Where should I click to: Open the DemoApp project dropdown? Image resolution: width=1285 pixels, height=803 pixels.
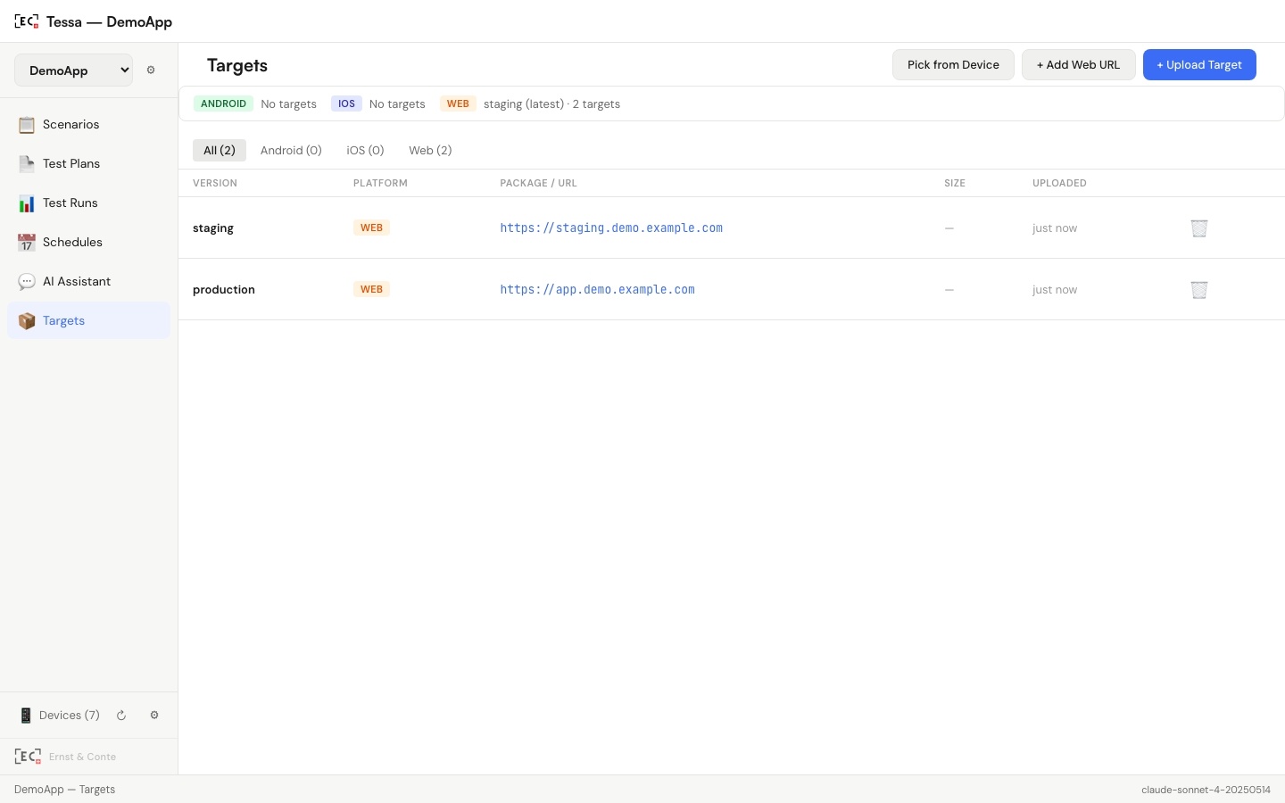click(x=73, y=70)
